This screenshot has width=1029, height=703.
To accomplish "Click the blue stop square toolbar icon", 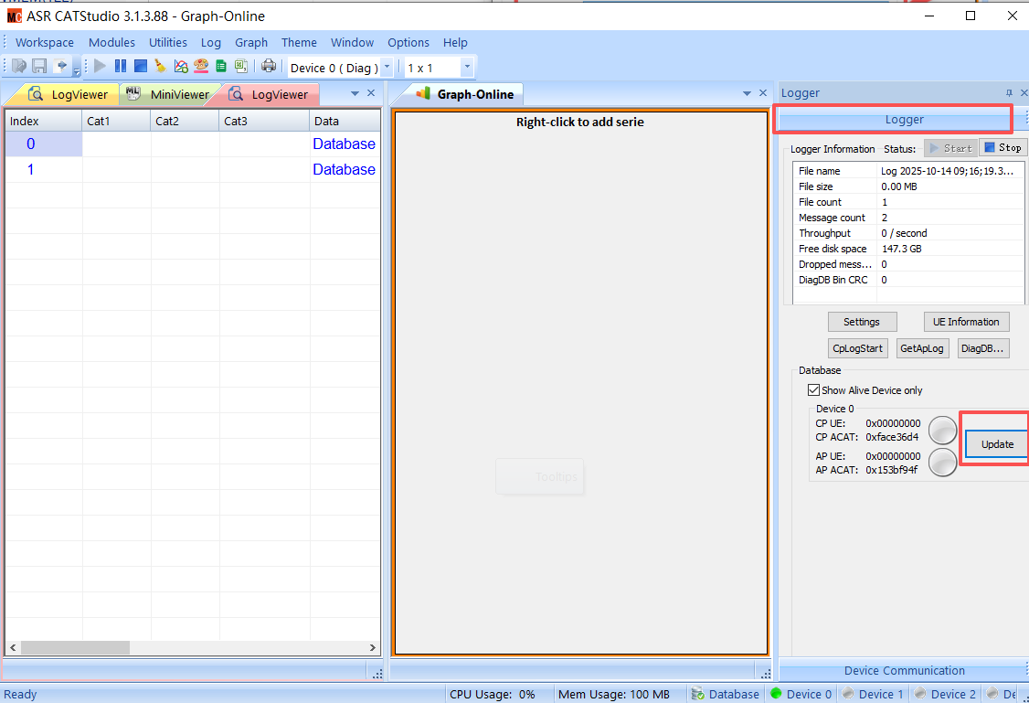I will coord(141,67).
